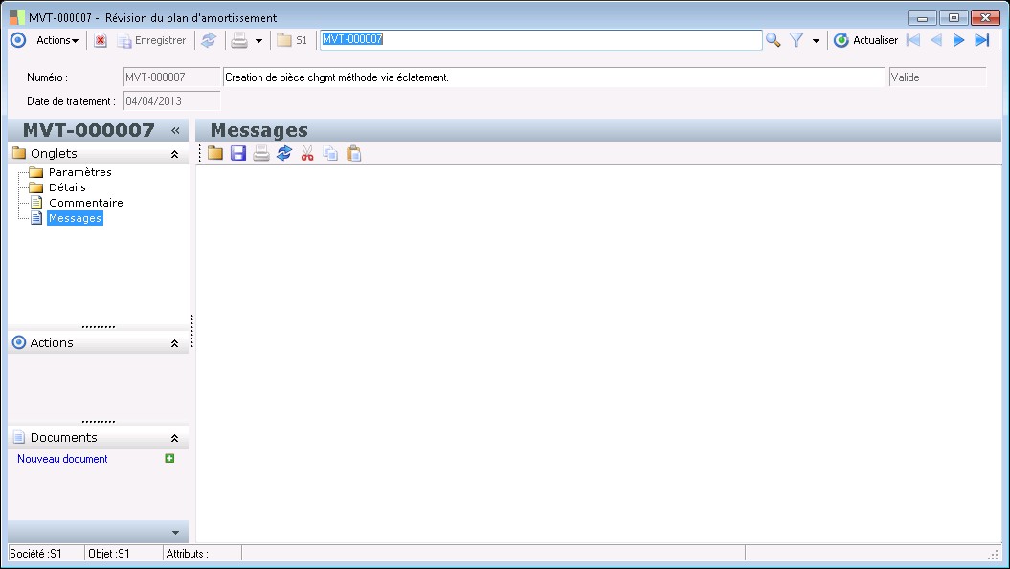Click the Attributs status bar entry
The image size is (1010, 569).
tap(202, 553)
